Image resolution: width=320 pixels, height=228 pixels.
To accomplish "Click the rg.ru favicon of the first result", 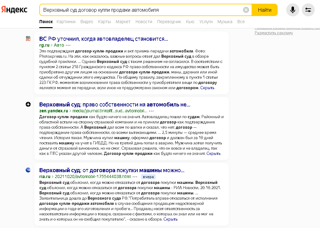I will (x=28, y=39).
